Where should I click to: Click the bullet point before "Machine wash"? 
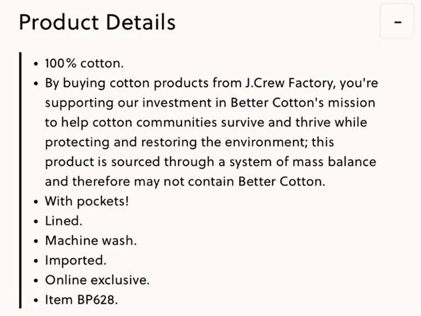(36, 241)
